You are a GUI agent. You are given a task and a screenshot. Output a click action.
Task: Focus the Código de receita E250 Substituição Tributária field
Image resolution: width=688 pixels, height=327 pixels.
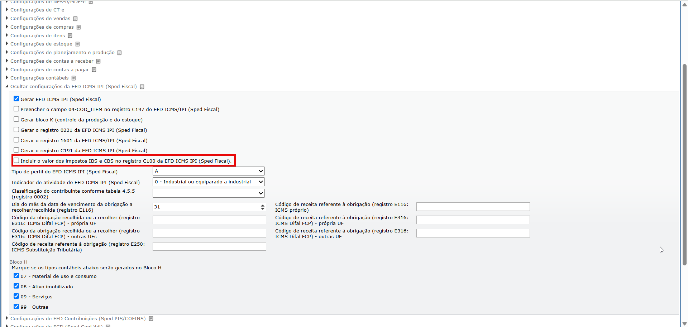coord(209,246)
